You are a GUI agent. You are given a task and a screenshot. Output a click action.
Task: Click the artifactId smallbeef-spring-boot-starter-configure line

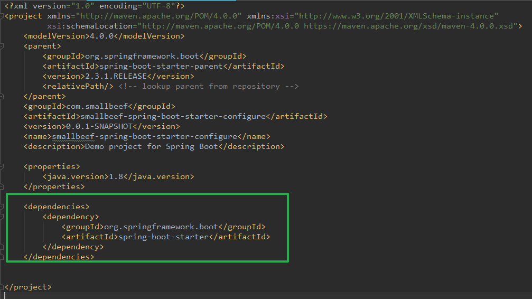click(x=175, y=116)
